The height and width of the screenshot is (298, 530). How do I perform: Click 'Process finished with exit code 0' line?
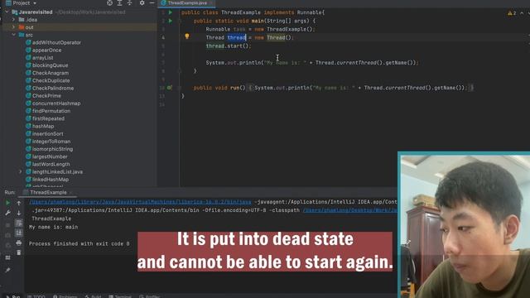point(79,243)
